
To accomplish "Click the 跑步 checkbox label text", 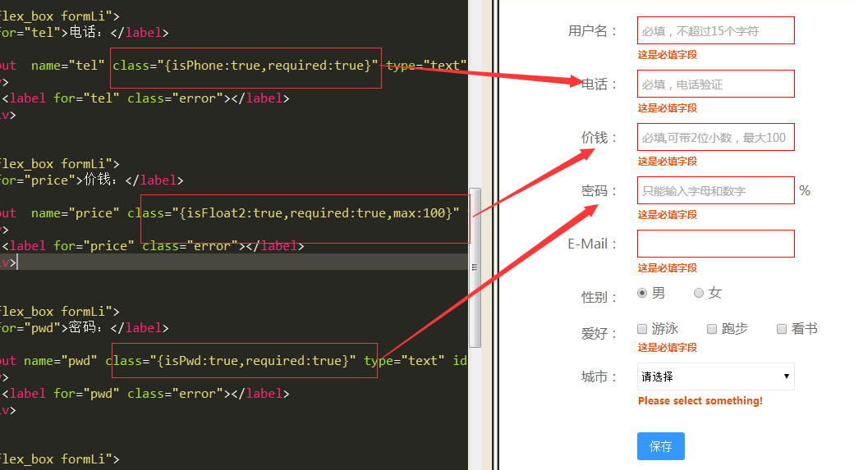I will coord(735,329).
